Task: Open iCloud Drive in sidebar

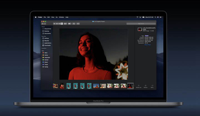Action: coord(47,29)
